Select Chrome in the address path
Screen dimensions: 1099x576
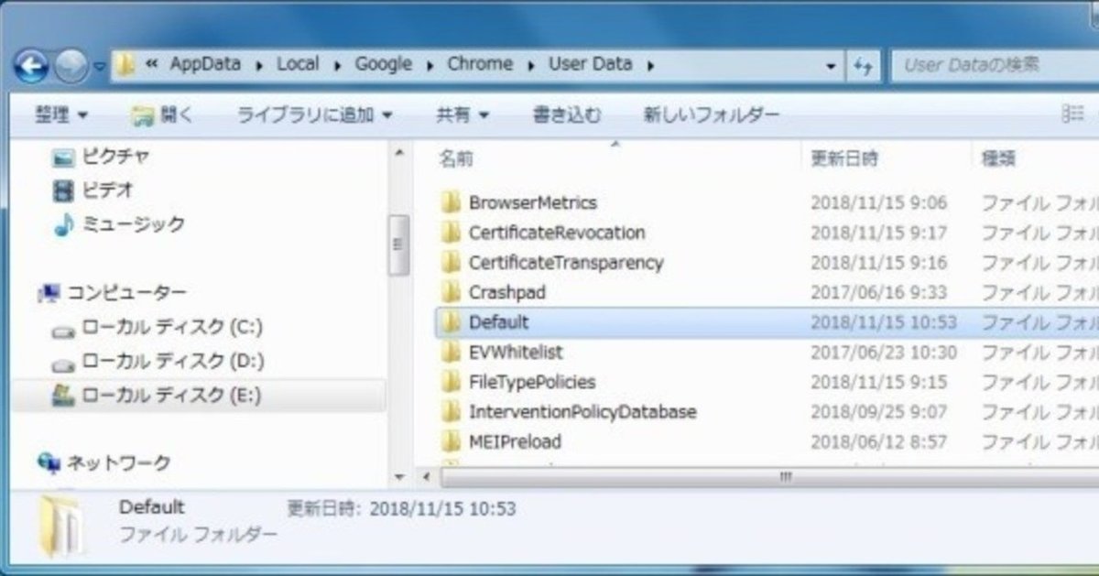click(x=480, y=64)
